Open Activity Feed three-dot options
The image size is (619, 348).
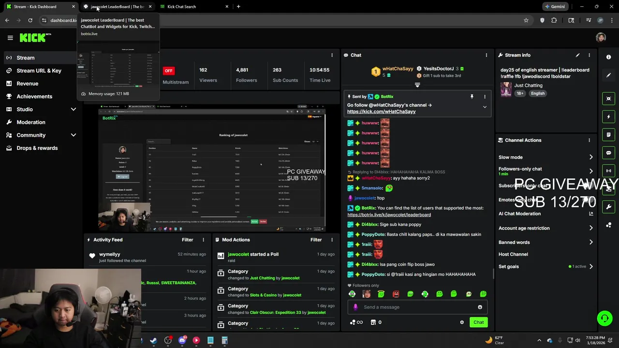pos(203,240)
